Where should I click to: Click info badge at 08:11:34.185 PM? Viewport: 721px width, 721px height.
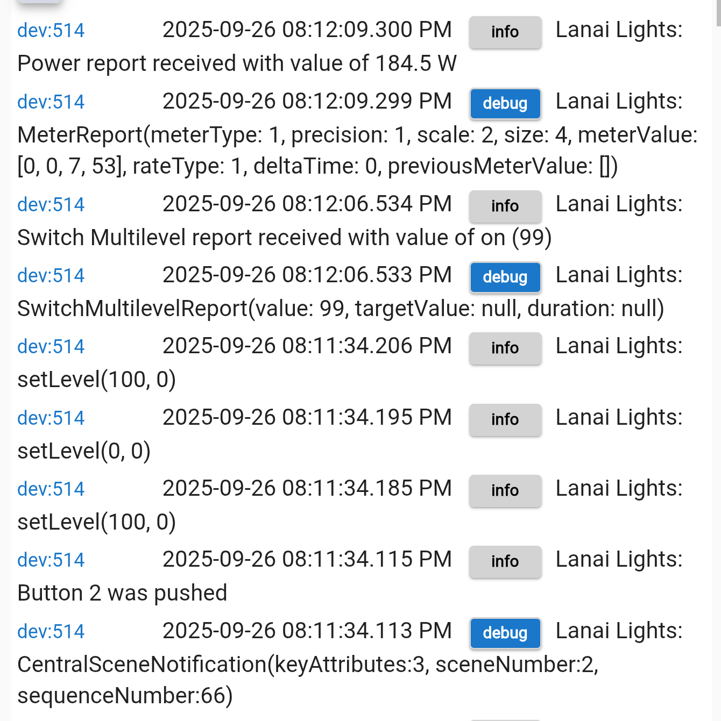(505, 491)
